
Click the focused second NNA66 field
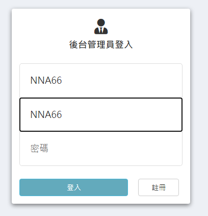(101, 114)
